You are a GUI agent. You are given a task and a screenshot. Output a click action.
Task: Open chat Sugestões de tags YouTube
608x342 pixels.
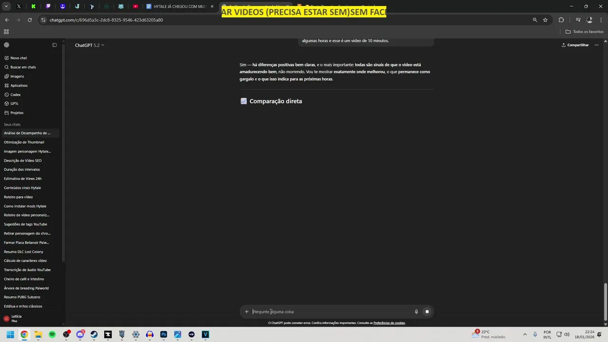[x=26, y=224]
